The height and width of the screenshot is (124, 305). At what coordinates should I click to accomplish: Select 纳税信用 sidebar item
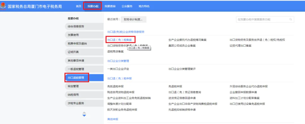[x=84, y=95]
